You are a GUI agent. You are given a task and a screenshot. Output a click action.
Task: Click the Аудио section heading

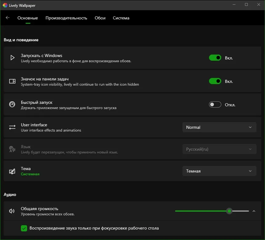[x=10, y=194]
